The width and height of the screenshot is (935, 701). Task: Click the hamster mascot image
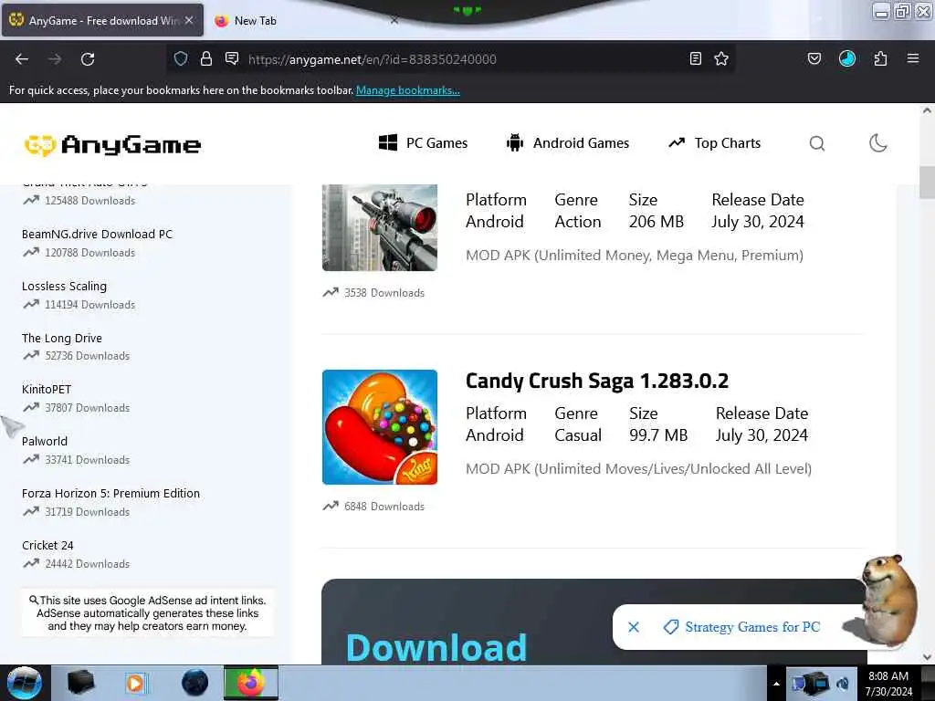889,601
